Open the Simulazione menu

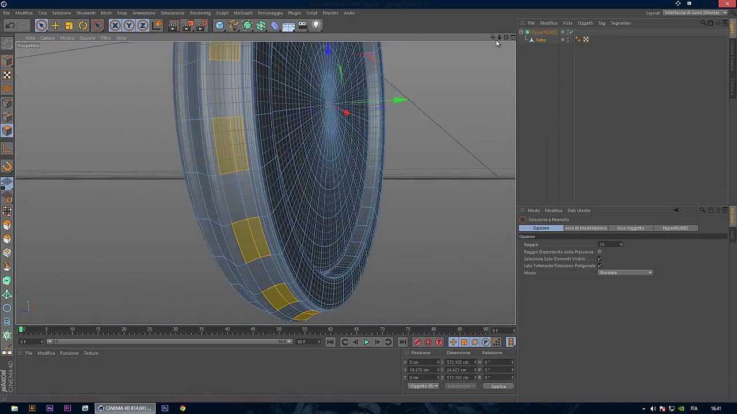pos(172,13)
